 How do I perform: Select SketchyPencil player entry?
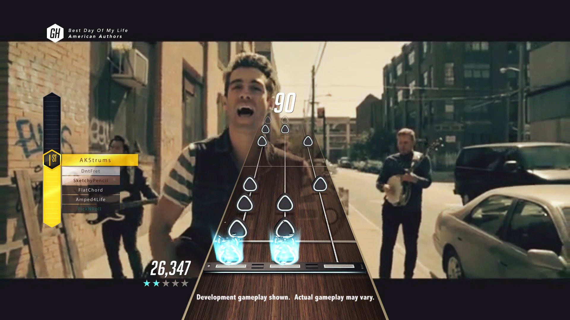tap(91, 180)
